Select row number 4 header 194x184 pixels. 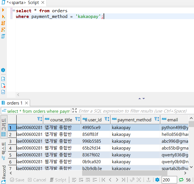pos(12,148)
